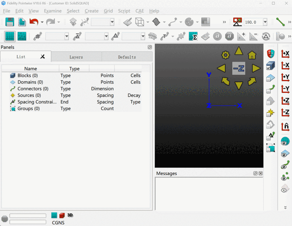Set view to +Y axis
This screenshot has height=226, width=292.
tap(285, 77)
